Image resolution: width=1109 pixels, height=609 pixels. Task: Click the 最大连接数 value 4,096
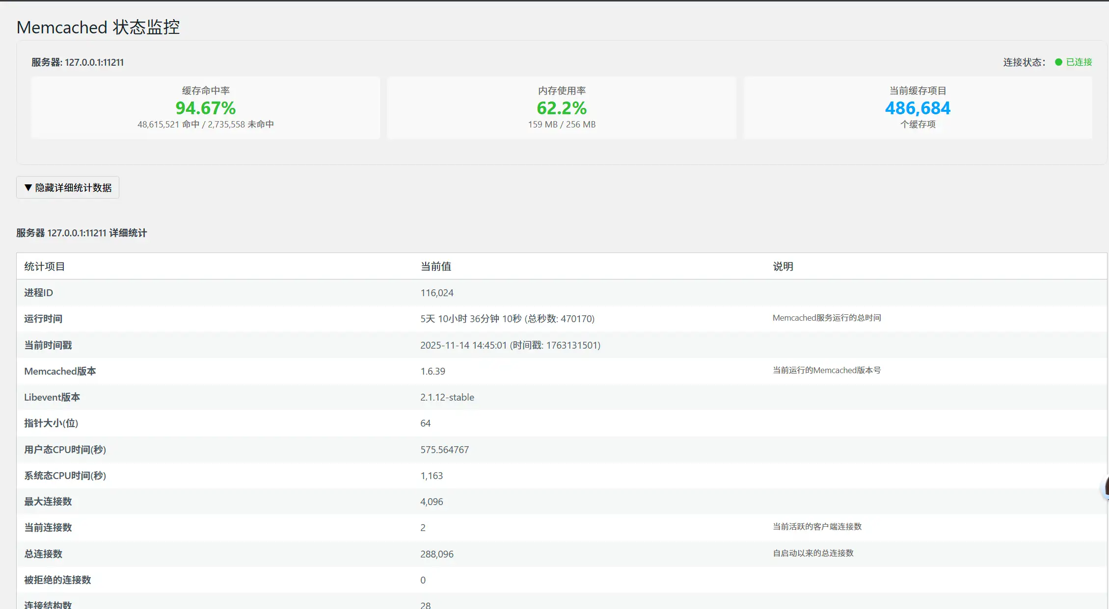432,502
